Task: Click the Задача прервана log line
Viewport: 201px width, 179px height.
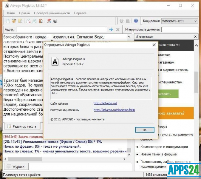Action: coord(24,137)
